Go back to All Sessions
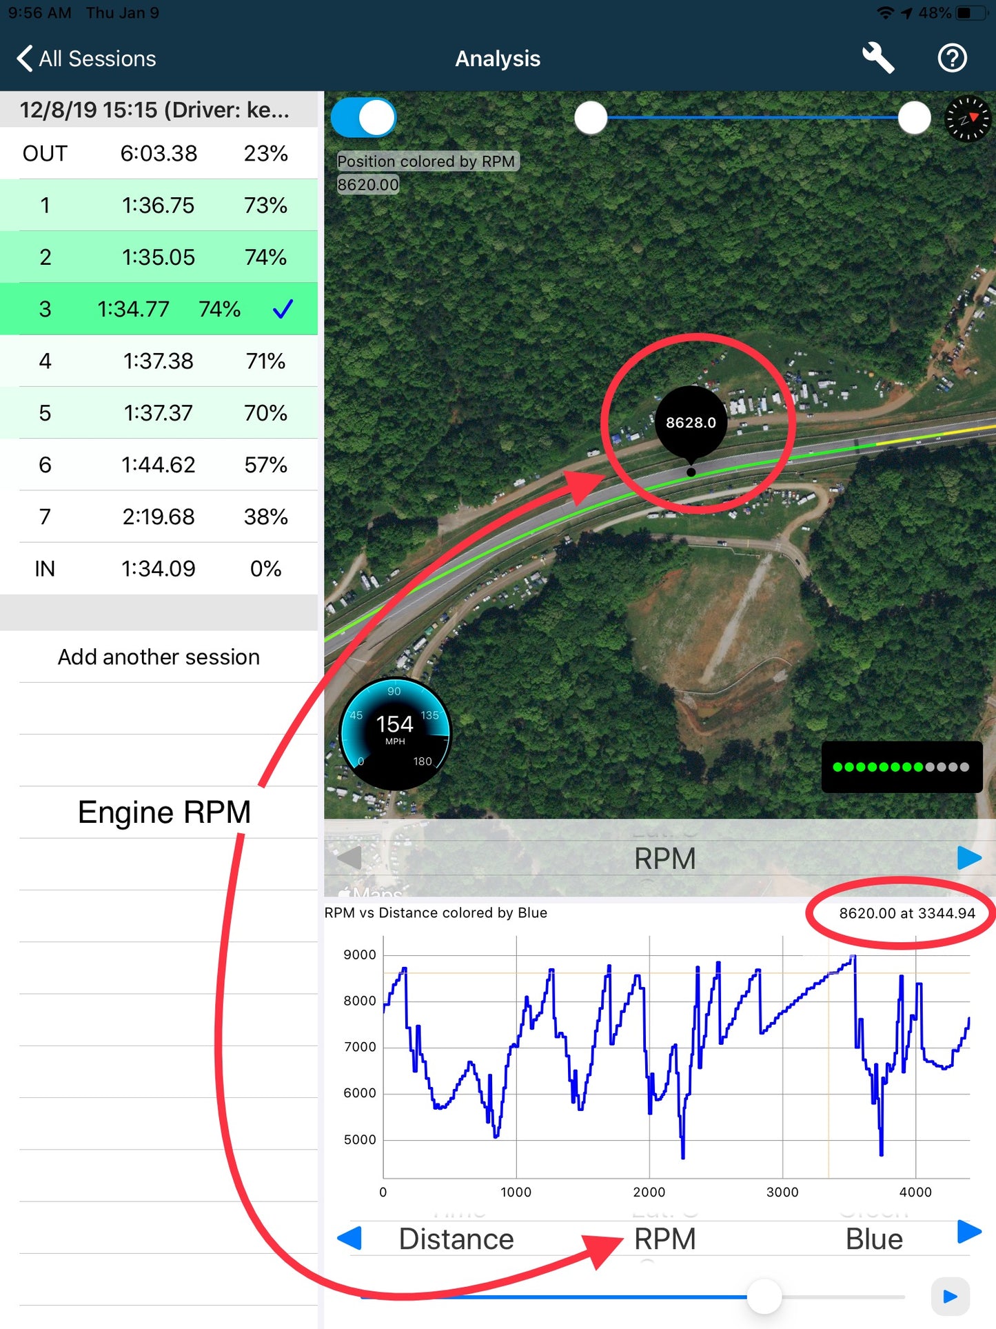996x1329 pixels. [x=87, y=59]
